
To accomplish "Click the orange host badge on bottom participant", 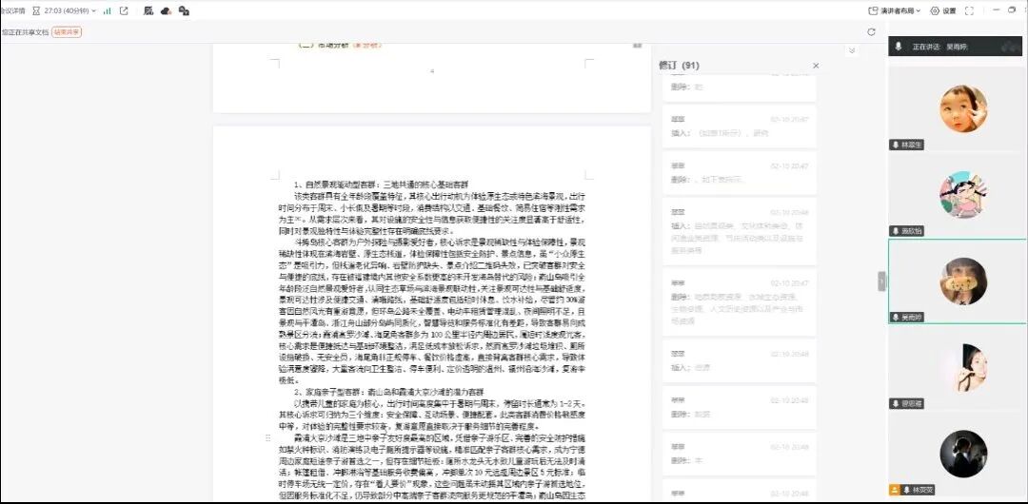I will point(895,490).
